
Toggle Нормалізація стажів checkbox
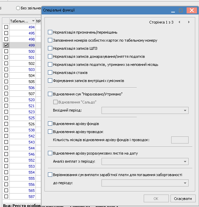[x=50, y=72]
